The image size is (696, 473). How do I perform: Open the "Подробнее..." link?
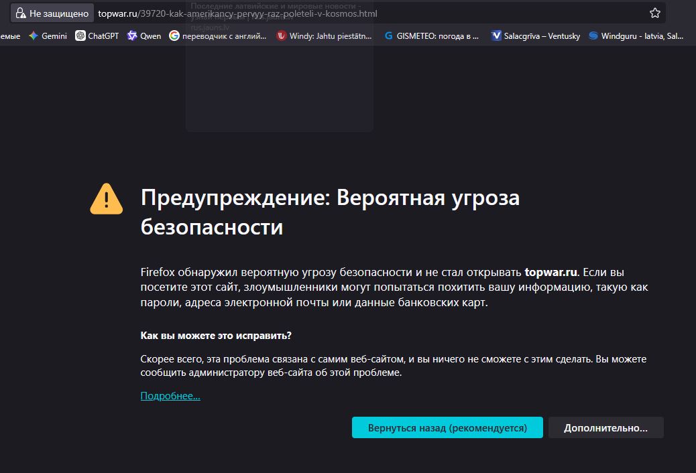pyautogui.click(x=170, y=396)
